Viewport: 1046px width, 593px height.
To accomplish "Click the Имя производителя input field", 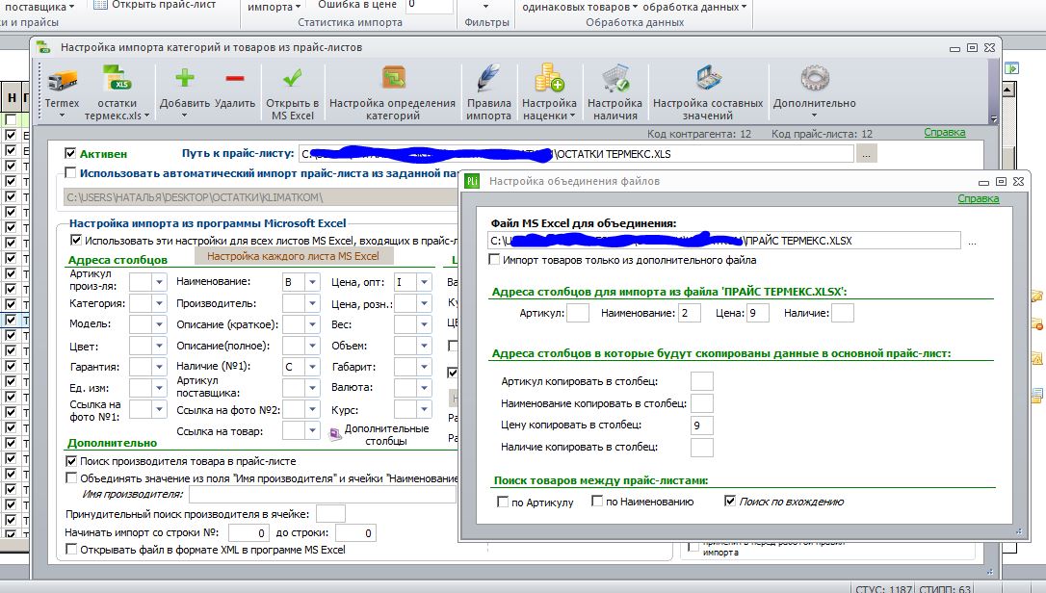I will point(323,494).
